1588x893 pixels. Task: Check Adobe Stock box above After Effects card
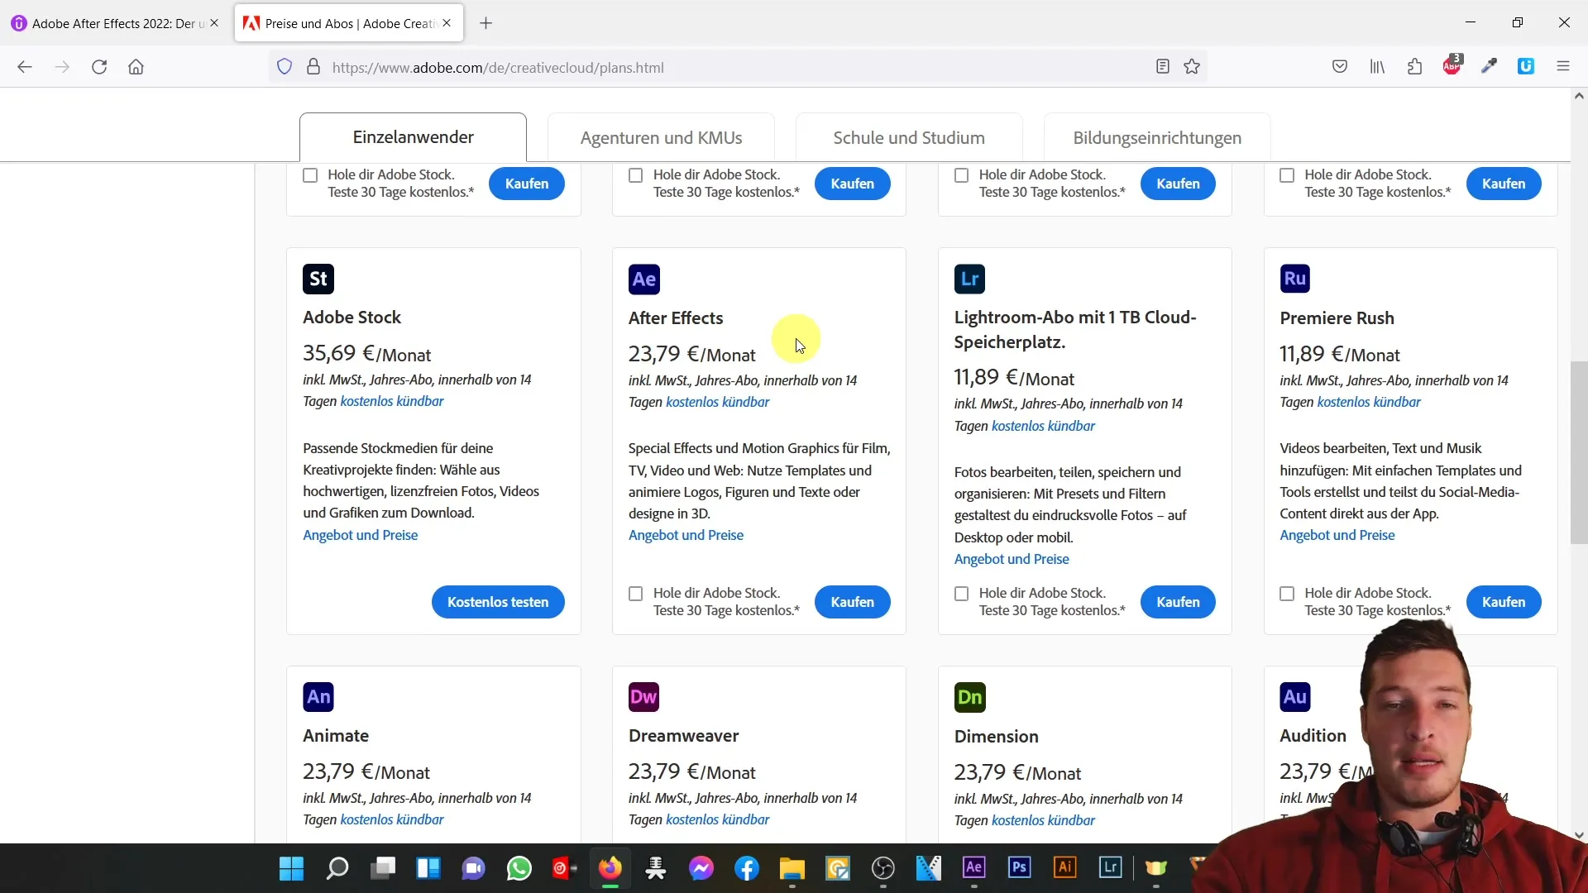coord(636,175)
